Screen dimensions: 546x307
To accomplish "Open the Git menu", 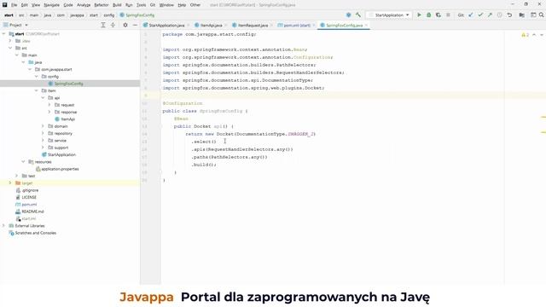I will pyautogui.click(x=153, y=5).
